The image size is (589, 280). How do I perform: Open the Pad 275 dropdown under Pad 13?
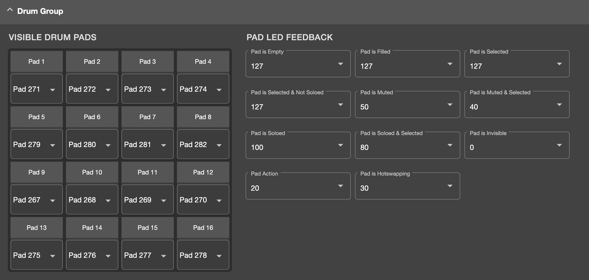(x=36, y=255)
